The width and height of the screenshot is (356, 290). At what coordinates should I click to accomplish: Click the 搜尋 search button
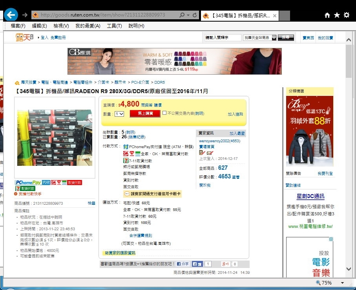pyautogui.click(x=286, y=37)
